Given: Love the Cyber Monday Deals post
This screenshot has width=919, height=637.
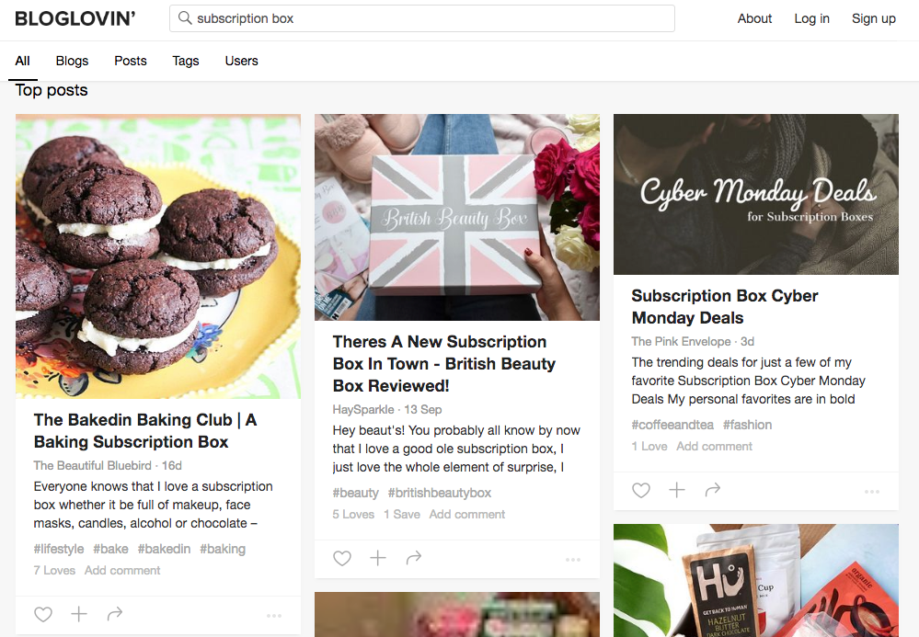Looking at the screenshot, I should point(641,490).
